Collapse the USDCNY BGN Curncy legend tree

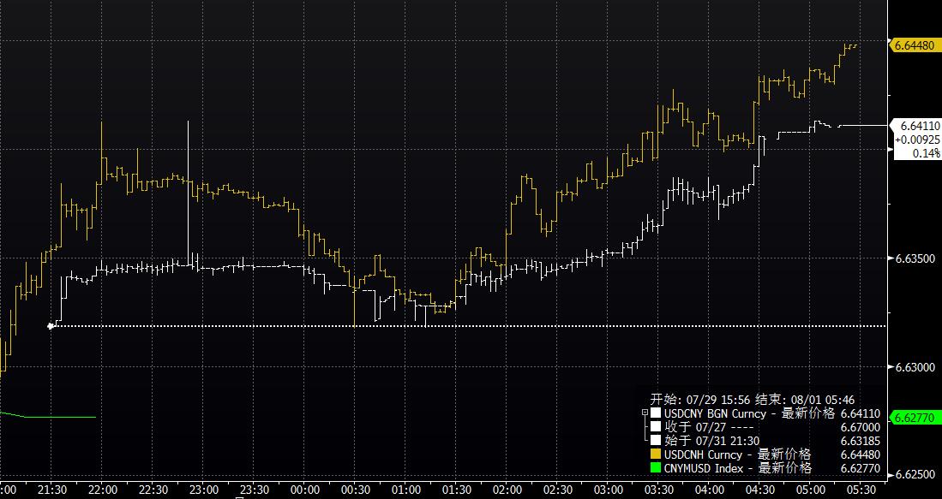click(x=645, y=413)
